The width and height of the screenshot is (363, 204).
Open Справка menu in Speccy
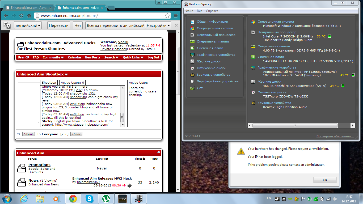tap(212, 11)
